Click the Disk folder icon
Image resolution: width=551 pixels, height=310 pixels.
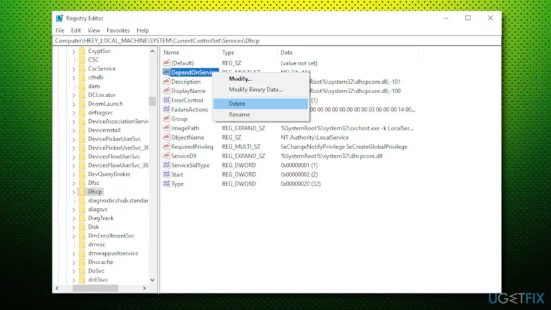82,227
